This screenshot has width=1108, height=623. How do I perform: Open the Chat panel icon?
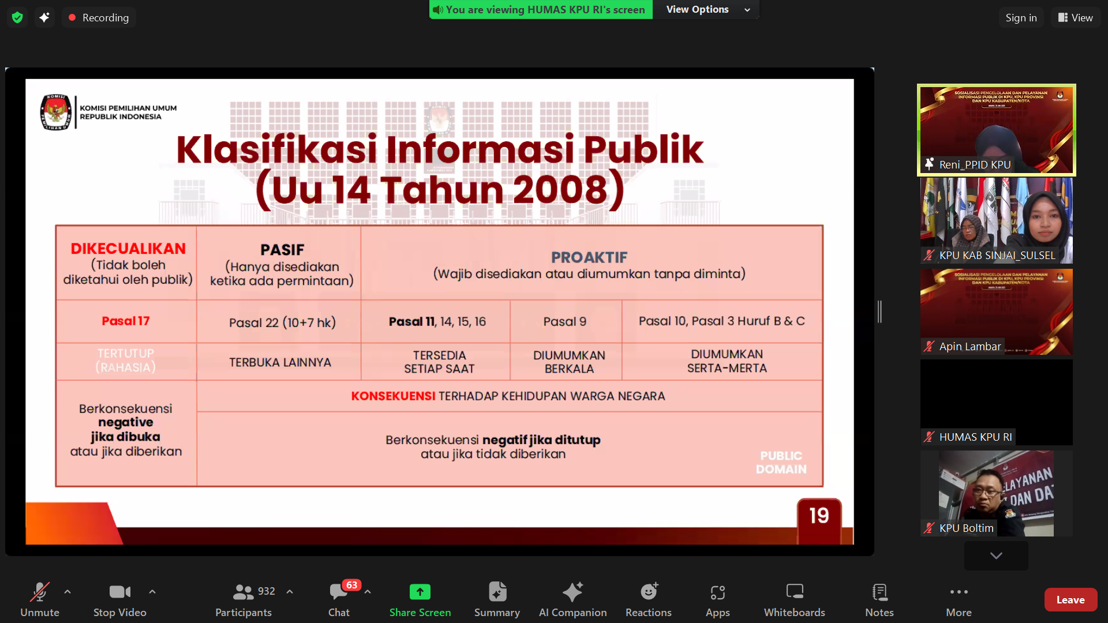tap(339, 592)
